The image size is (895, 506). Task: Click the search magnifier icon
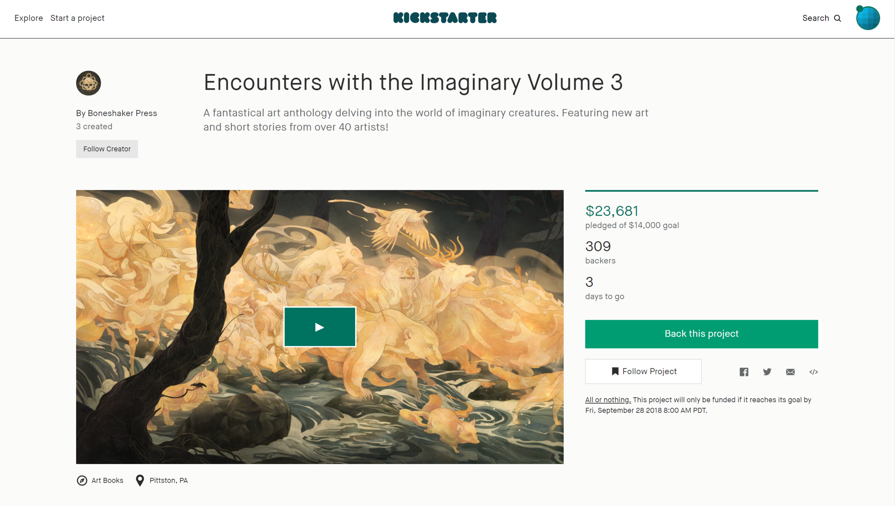pyautogui.click(x=838, y=18)
